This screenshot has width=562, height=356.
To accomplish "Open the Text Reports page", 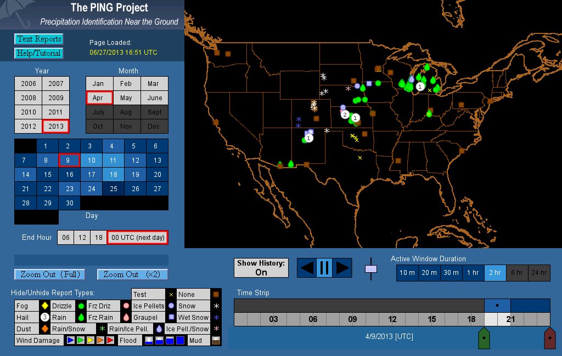I will click(x=38, y=39).
